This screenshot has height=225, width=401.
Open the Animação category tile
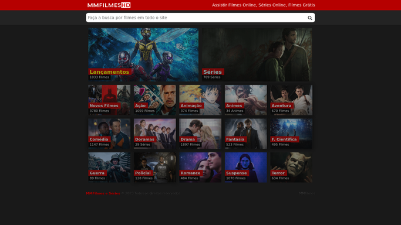[x=200, y=100]
